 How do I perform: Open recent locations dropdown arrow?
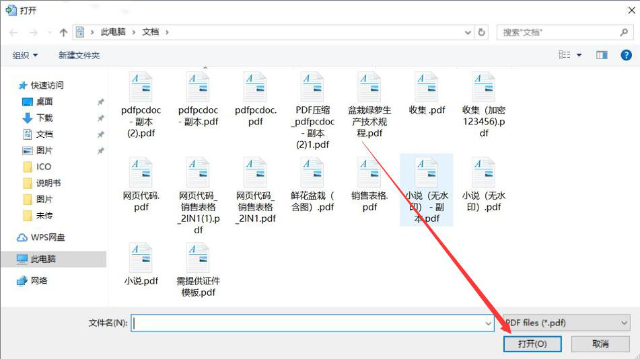pos(49,32)
